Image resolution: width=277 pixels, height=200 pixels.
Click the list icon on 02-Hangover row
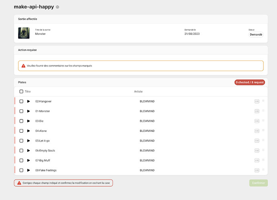coord(263,101)
